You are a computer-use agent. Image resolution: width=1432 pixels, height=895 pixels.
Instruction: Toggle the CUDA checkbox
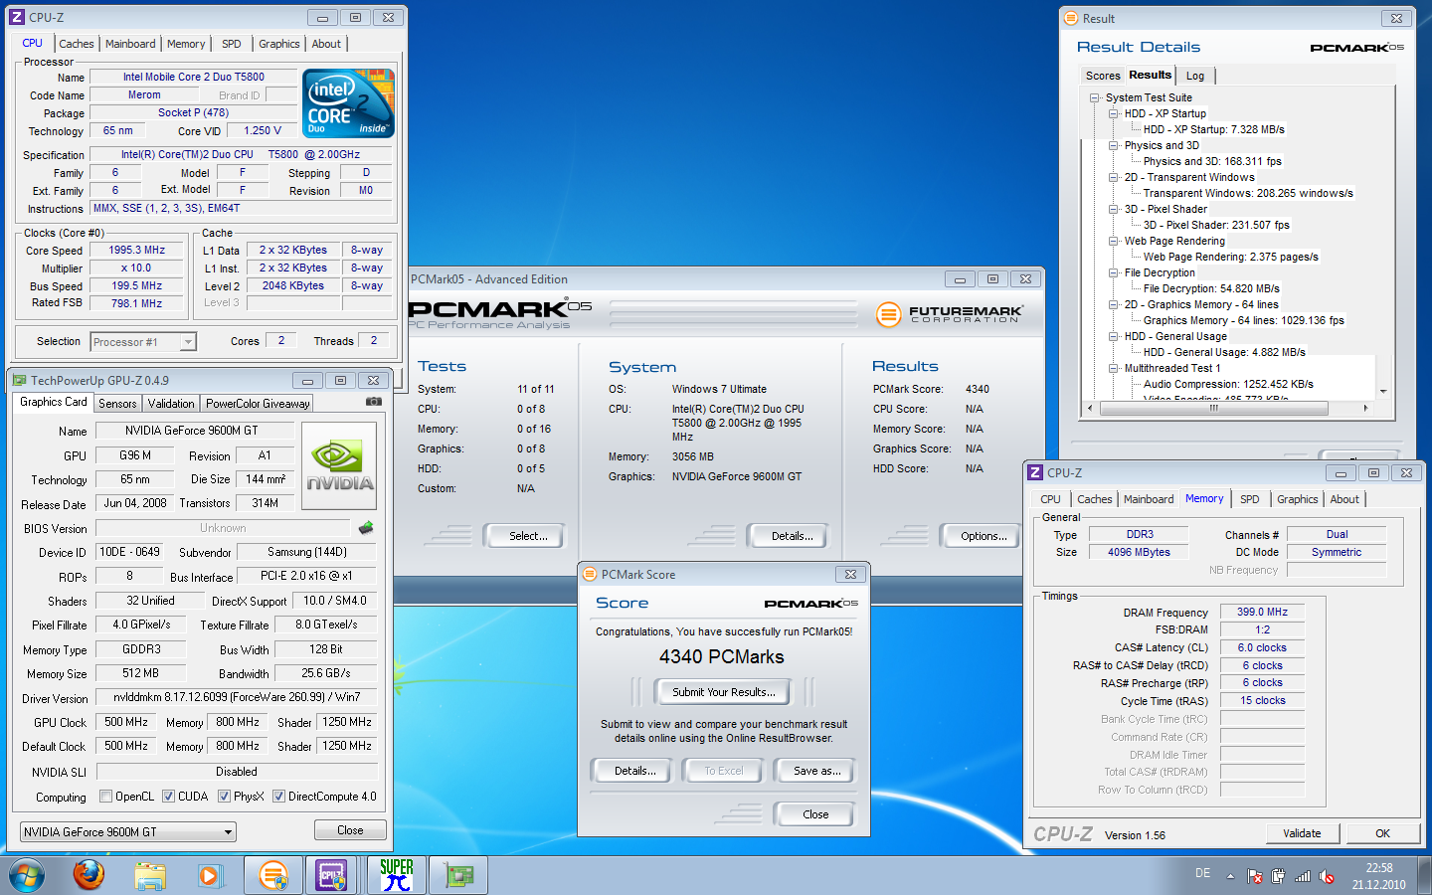coord(168,796)
